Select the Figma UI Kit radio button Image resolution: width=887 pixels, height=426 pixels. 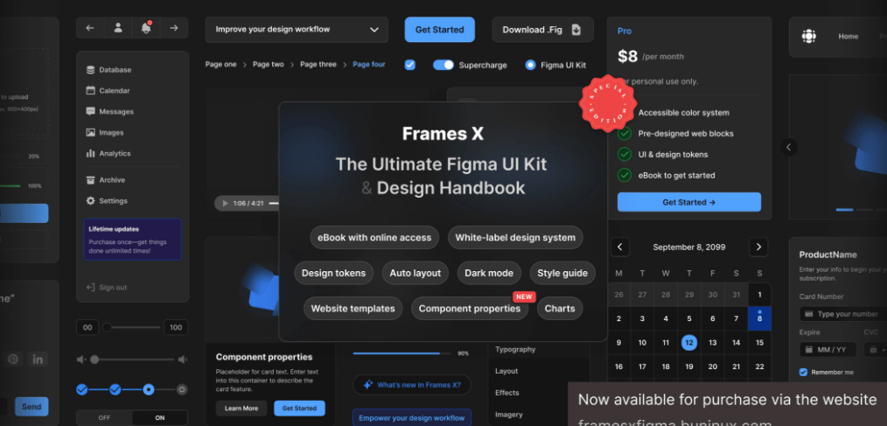pyautogui.click(x=530, y=65)
